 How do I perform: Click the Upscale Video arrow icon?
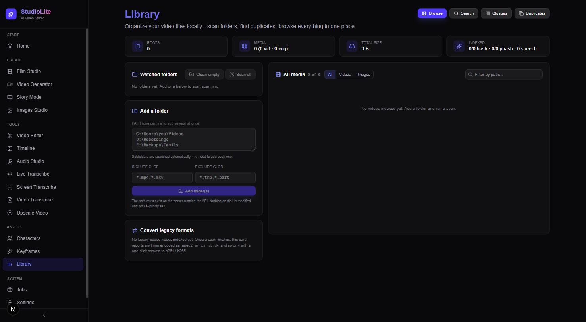pos(10,213)
